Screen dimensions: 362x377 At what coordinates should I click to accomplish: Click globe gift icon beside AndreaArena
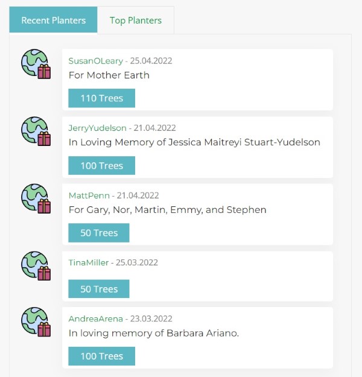36,322
